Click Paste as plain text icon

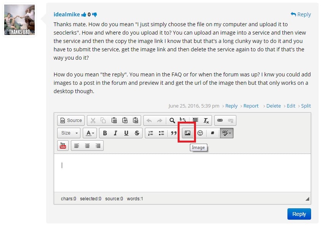pyautogui.click(x=125, y=120)
